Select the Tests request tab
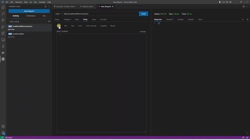This screenshot has height=140, width=250. [94, 19]
